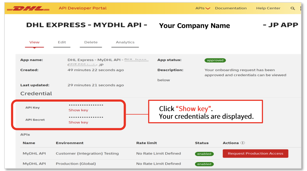Click the Environment column header

point(70,143)
